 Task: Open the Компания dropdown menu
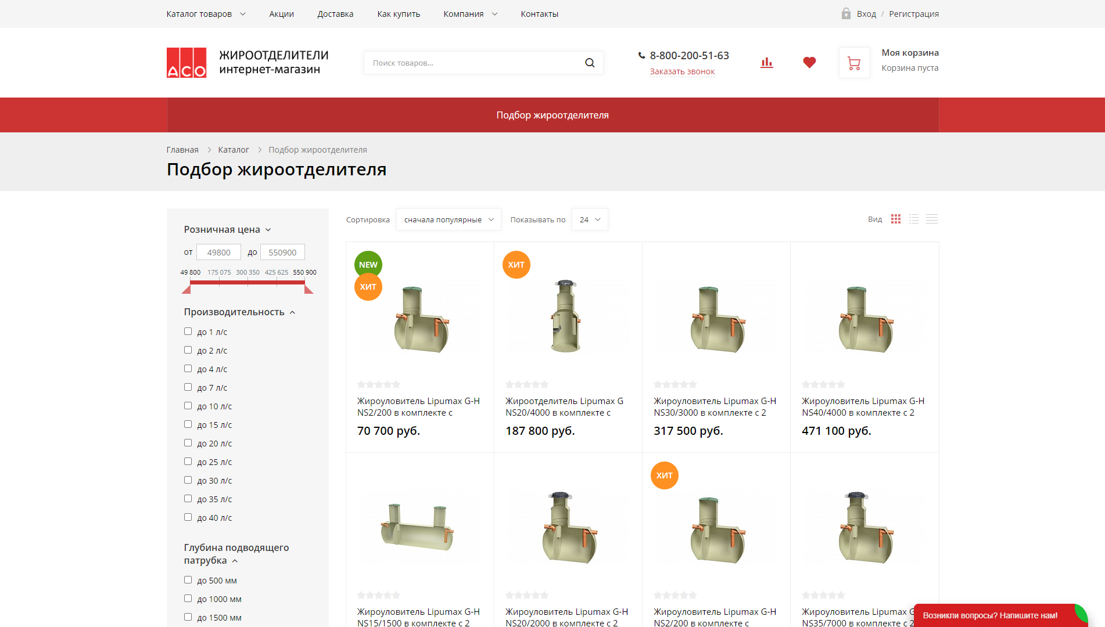[471, 14]
